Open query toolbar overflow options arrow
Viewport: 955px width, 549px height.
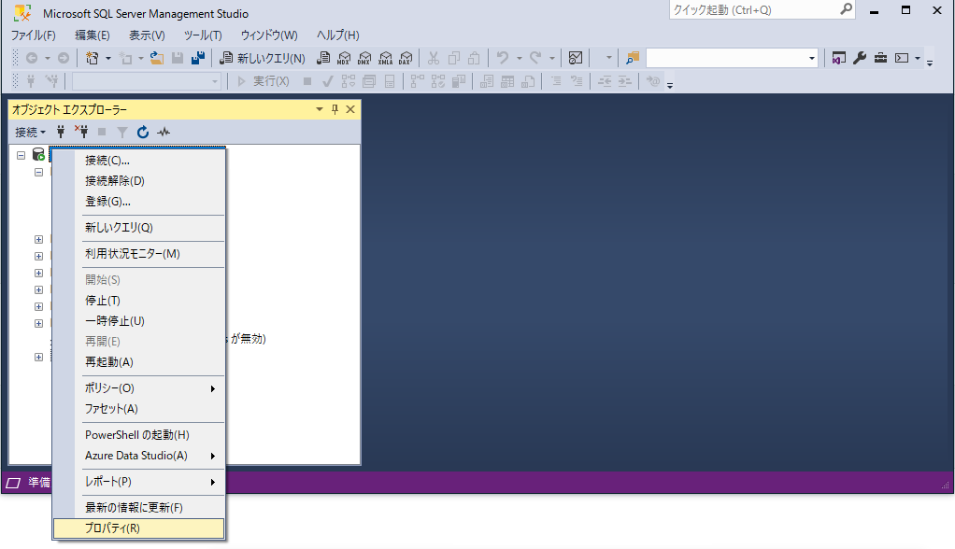(670, 86)
